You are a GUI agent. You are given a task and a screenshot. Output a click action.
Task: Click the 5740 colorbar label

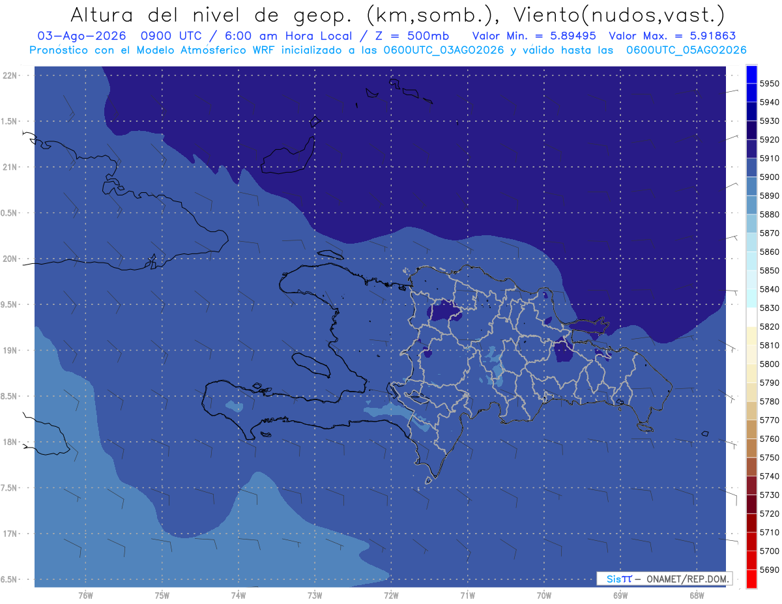point(769,476)
